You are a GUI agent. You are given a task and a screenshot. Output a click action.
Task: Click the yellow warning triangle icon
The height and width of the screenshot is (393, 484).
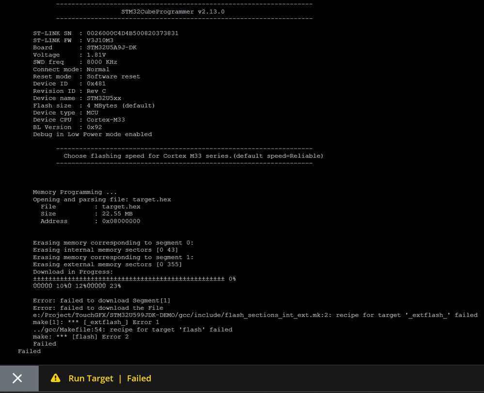click(x=56, y=378)
